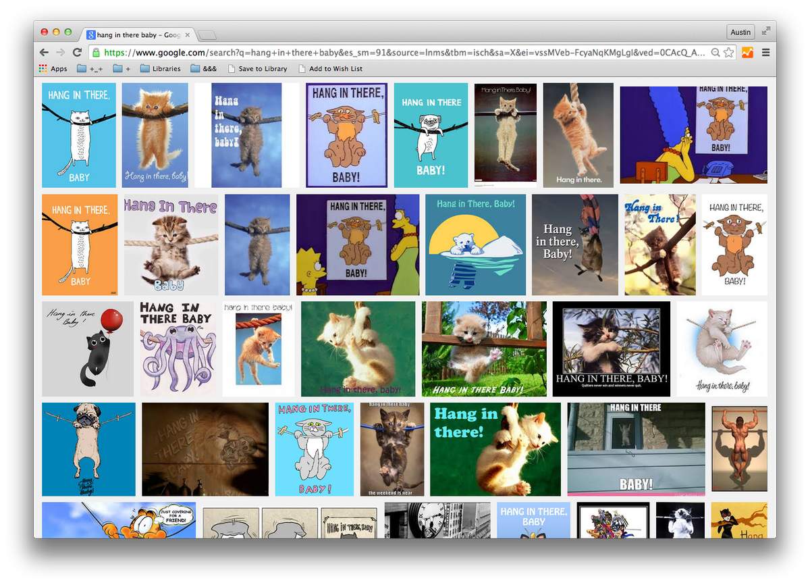Enter fullscreen with the arrows icon

click(x=766, y=31)
